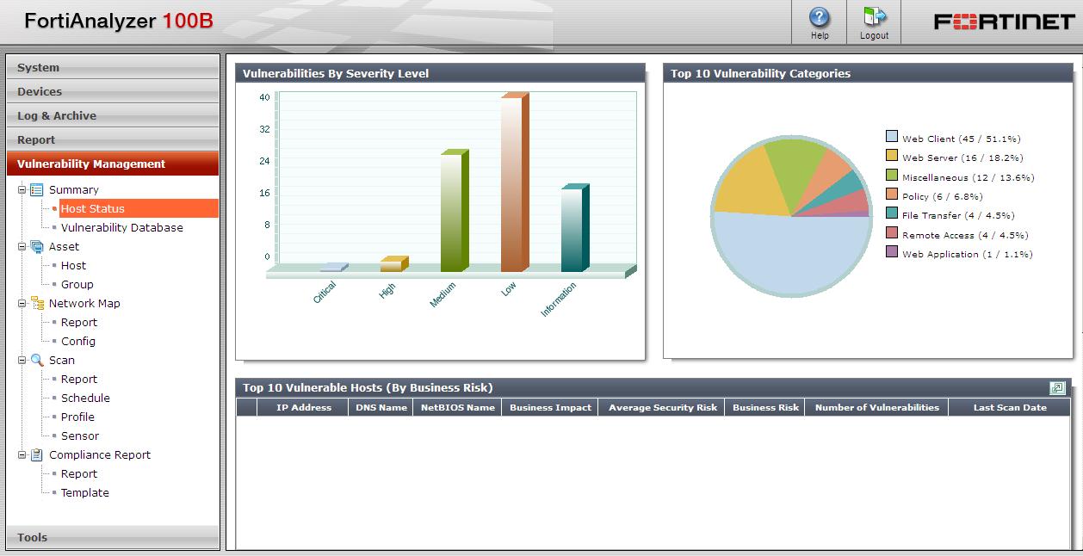The height and width of the screenshot is (556, 1083).
Task: Open the Help icon
Action: pyautogui.click(x=820, y=17)
